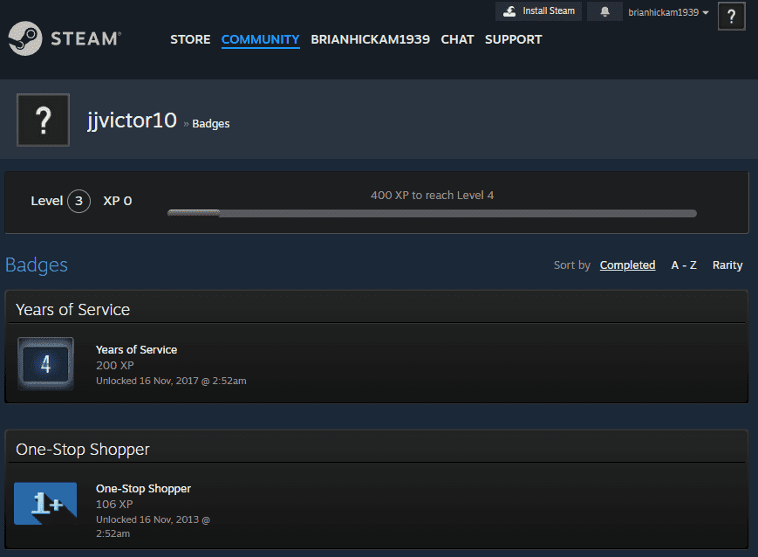Sort badges by Completed
Screen dimensions: 758x557
pos(627,265)
